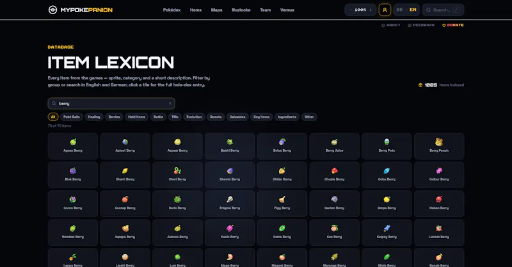Open the Versus menu
This screenshot has width=512, height=267.
click(x=287, y=10)
